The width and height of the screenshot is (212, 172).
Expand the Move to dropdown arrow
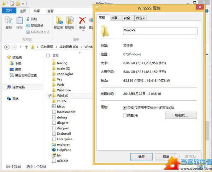(59, 30)
